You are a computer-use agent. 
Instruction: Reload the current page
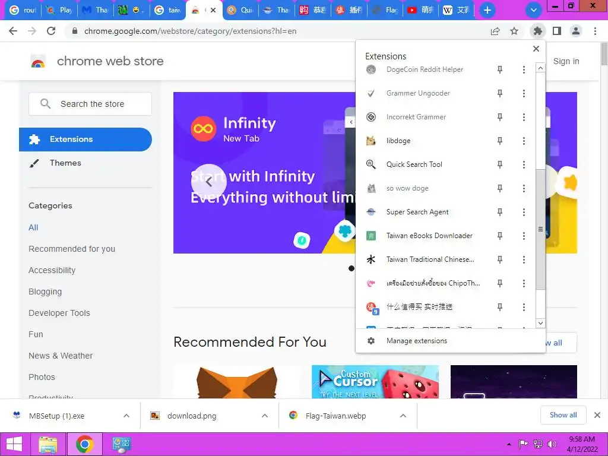(51, 31)
